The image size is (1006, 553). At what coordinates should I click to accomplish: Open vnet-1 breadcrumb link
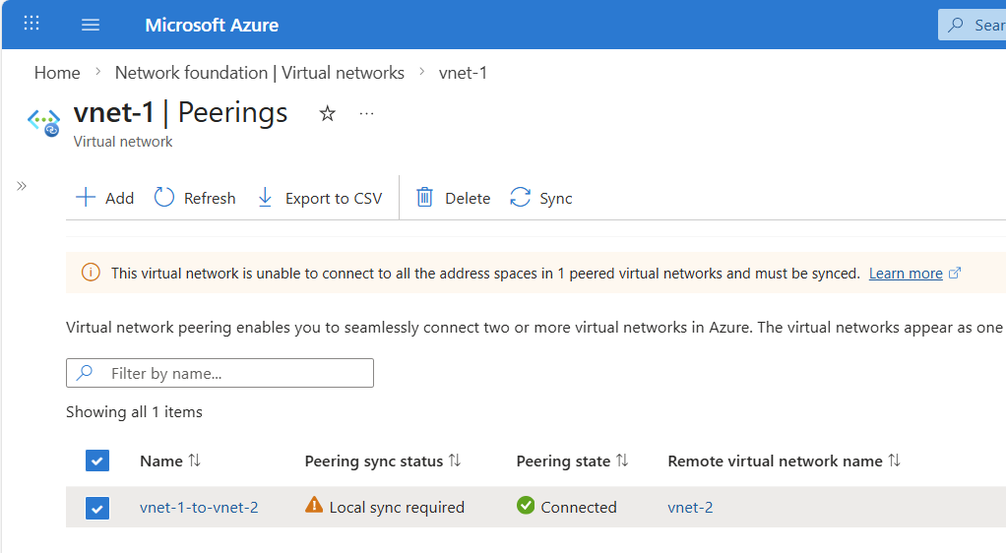click(463, 73)
